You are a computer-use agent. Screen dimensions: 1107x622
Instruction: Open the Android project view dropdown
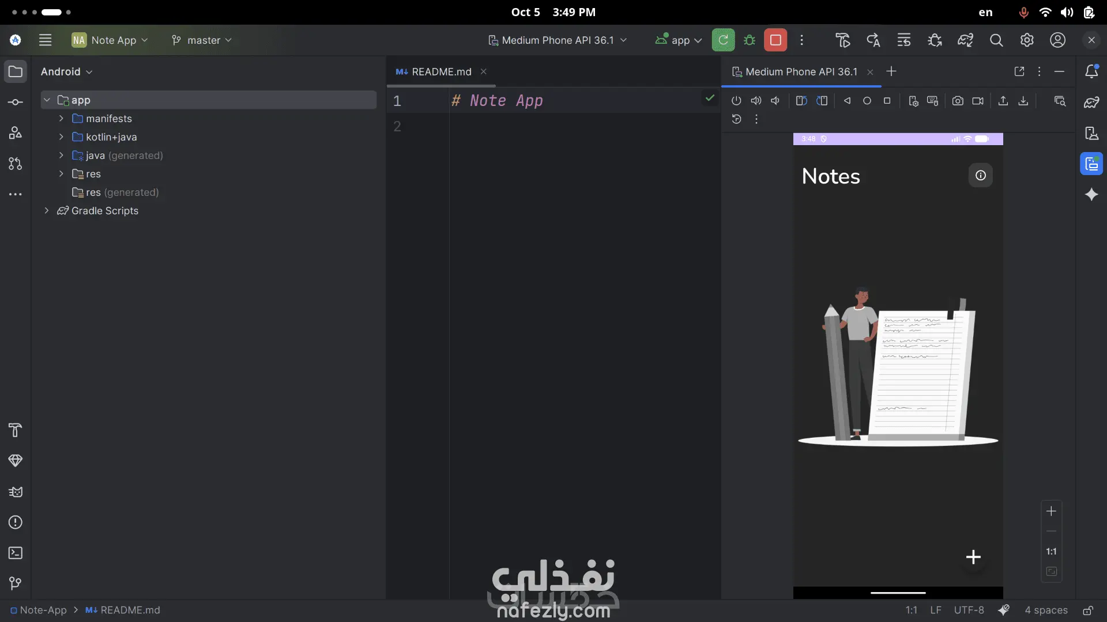pos(66,72)
